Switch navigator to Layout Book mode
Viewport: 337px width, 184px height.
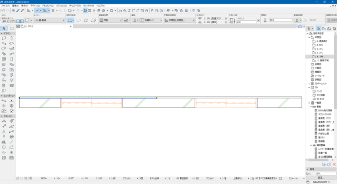click(329, 28)
